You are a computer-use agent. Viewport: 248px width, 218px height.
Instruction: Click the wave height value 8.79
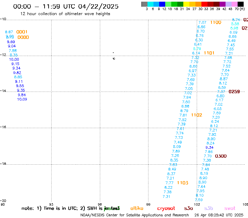184,111
